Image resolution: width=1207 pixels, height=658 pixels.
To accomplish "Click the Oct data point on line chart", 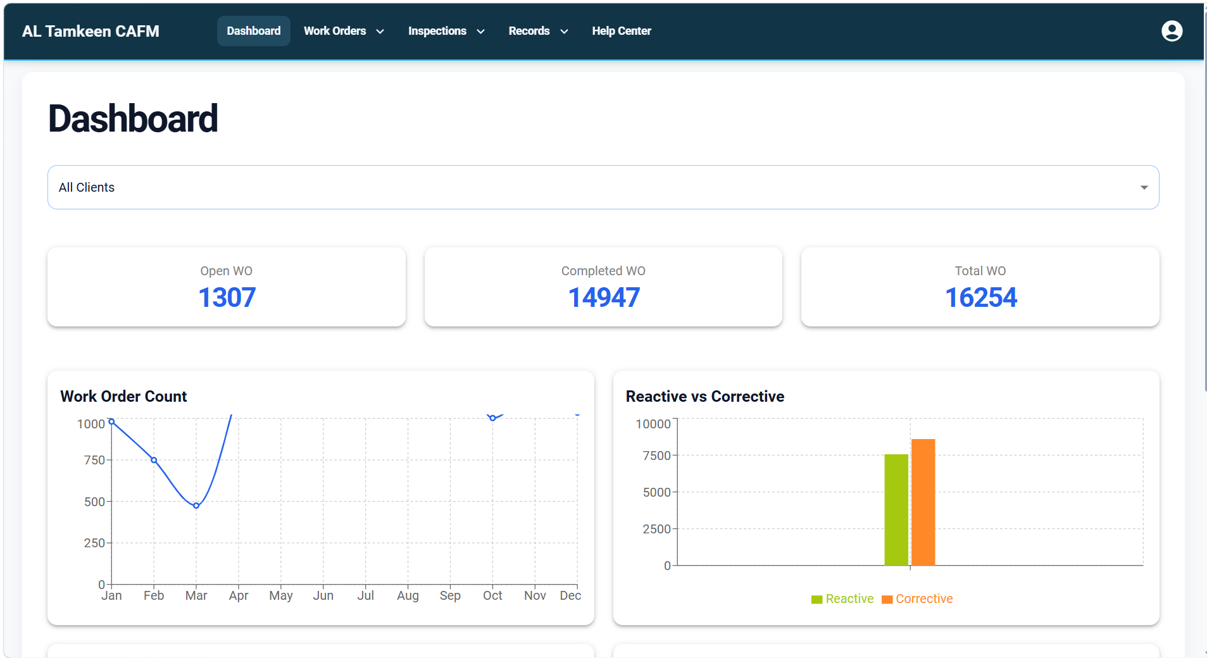I will click(492, 418).
